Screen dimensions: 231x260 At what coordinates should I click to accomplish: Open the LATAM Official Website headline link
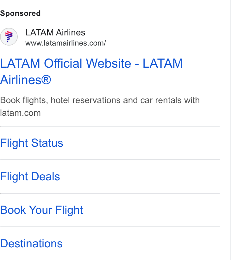(x=91, y=71)
